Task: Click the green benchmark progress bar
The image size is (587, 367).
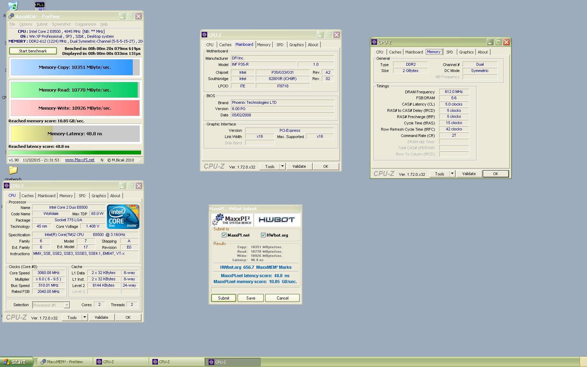Action: 75,152
